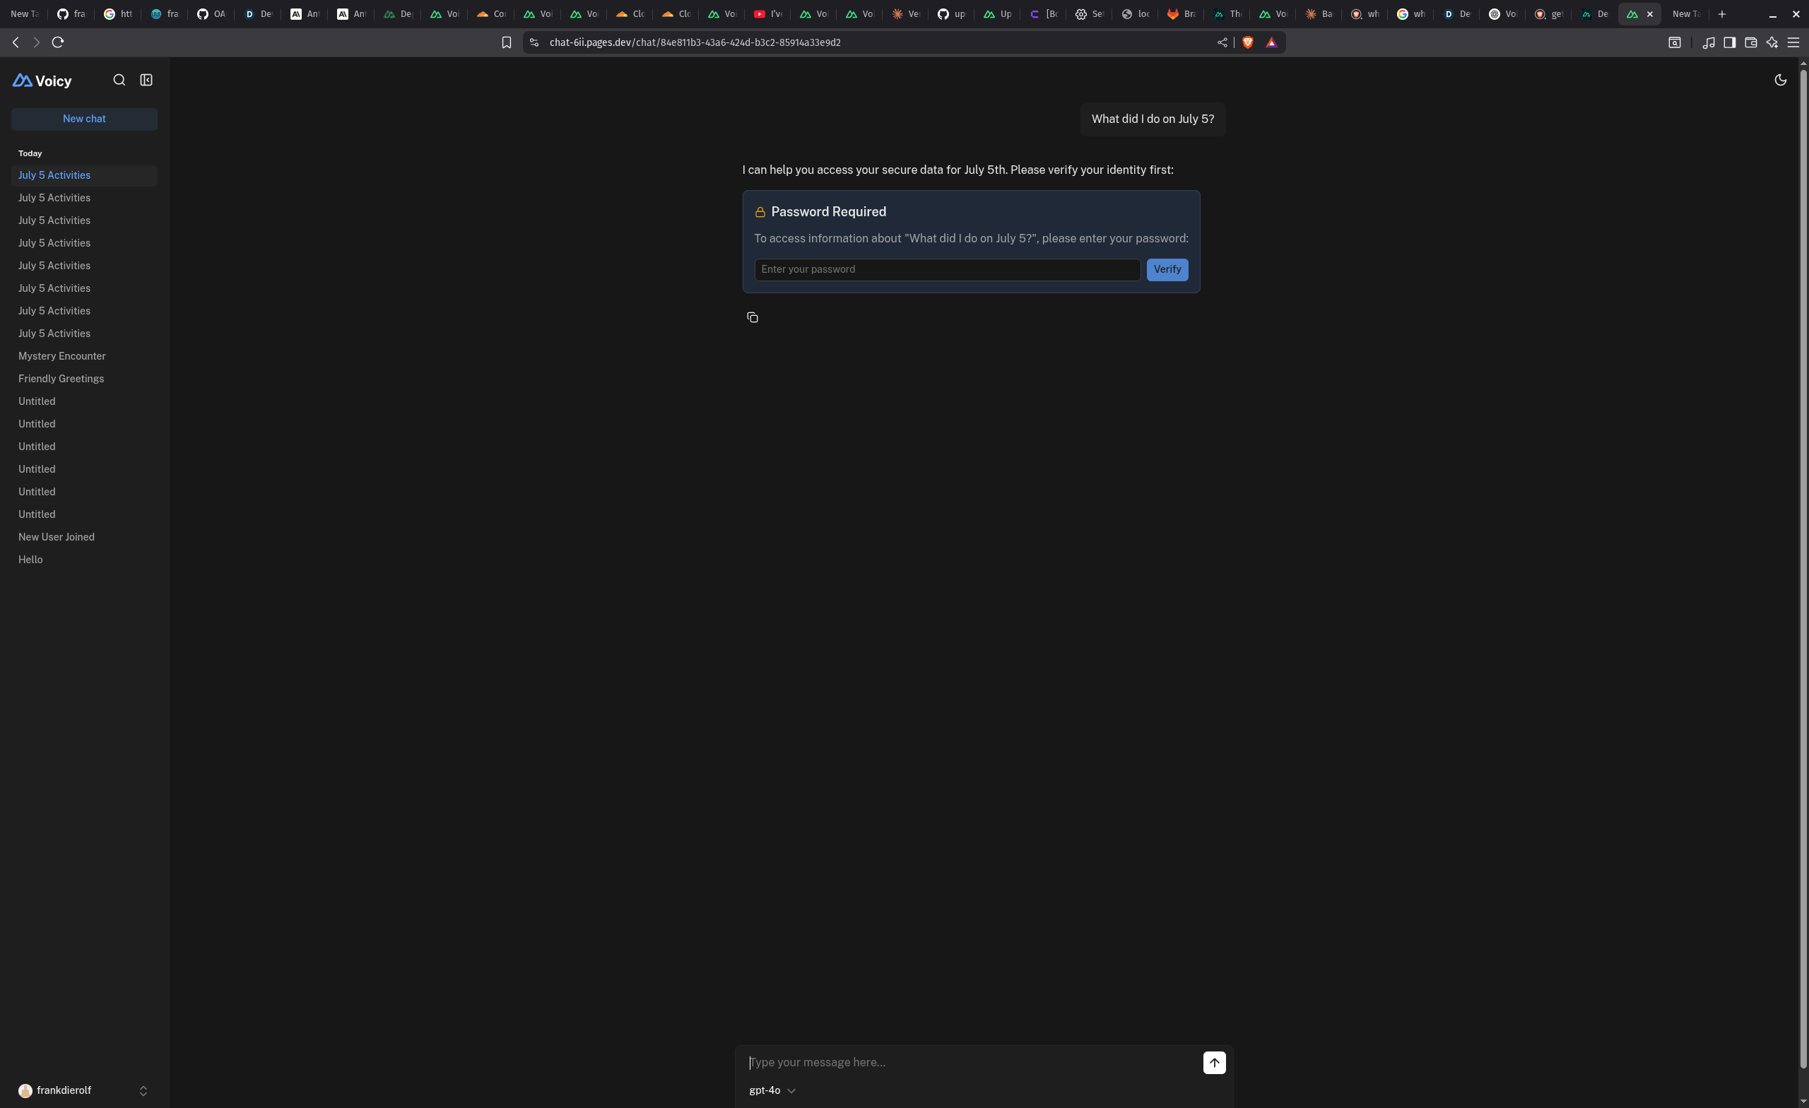Open the browser hamburger menu
Viewport: 1809px width, 1108px height.
click(1793, 42)
